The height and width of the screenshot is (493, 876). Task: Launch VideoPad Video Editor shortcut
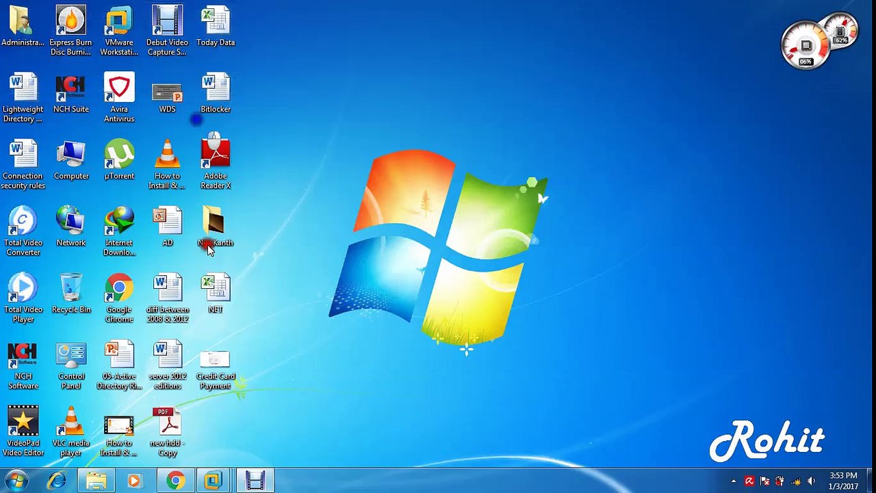point(23,432)
